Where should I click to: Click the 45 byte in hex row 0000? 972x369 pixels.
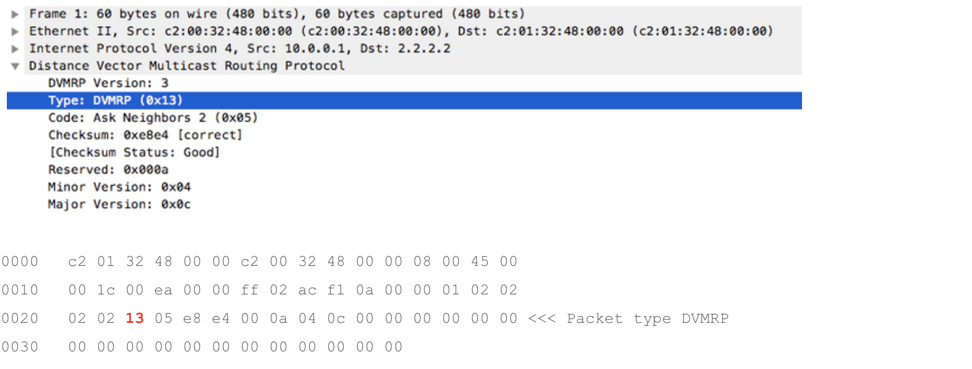coord(480,261)
